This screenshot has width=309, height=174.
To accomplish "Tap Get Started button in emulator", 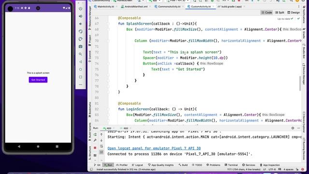I will coord(38,80).
